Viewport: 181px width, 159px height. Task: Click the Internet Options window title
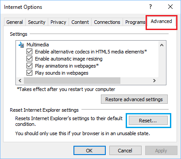[x=23, y=7]
